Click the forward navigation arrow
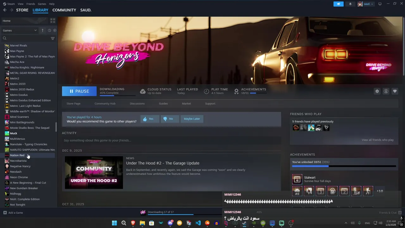Viewport: 405px width, 228px height. coord(11,10)
